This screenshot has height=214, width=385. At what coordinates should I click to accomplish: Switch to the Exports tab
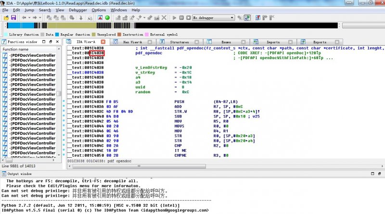pyautogui.click(x=320, y=42)
